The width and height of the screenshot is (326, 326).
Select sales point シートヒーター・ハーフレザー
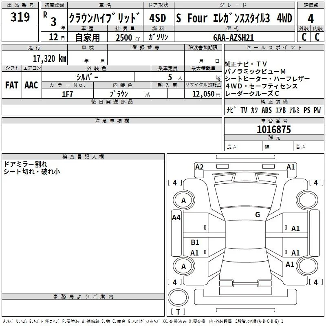tap(267, 79)
